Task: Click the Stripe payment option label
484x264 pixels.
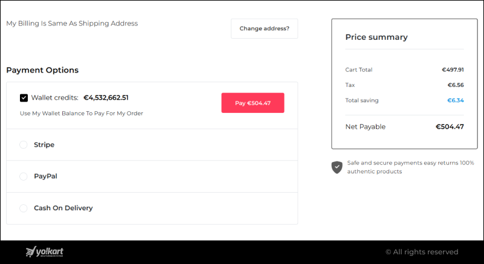Action: [44, 145]
